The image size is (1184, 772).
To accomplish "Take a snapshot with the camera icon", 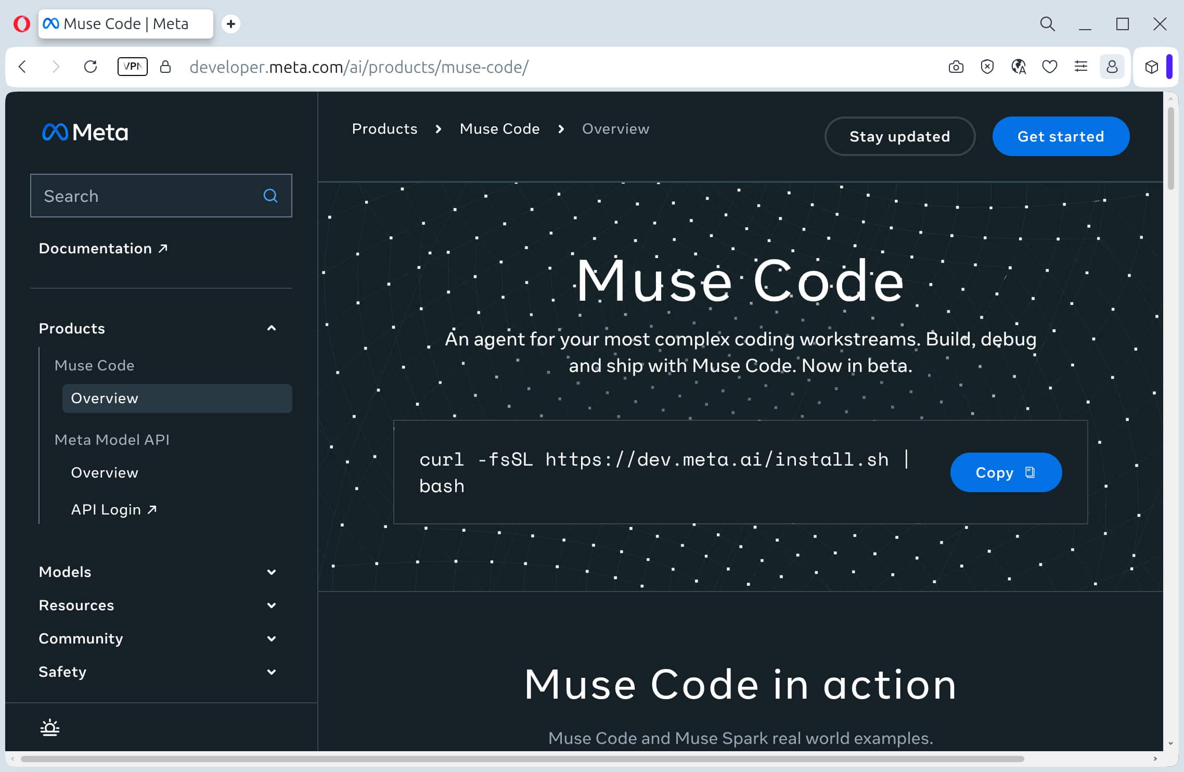I will [956, 67].
